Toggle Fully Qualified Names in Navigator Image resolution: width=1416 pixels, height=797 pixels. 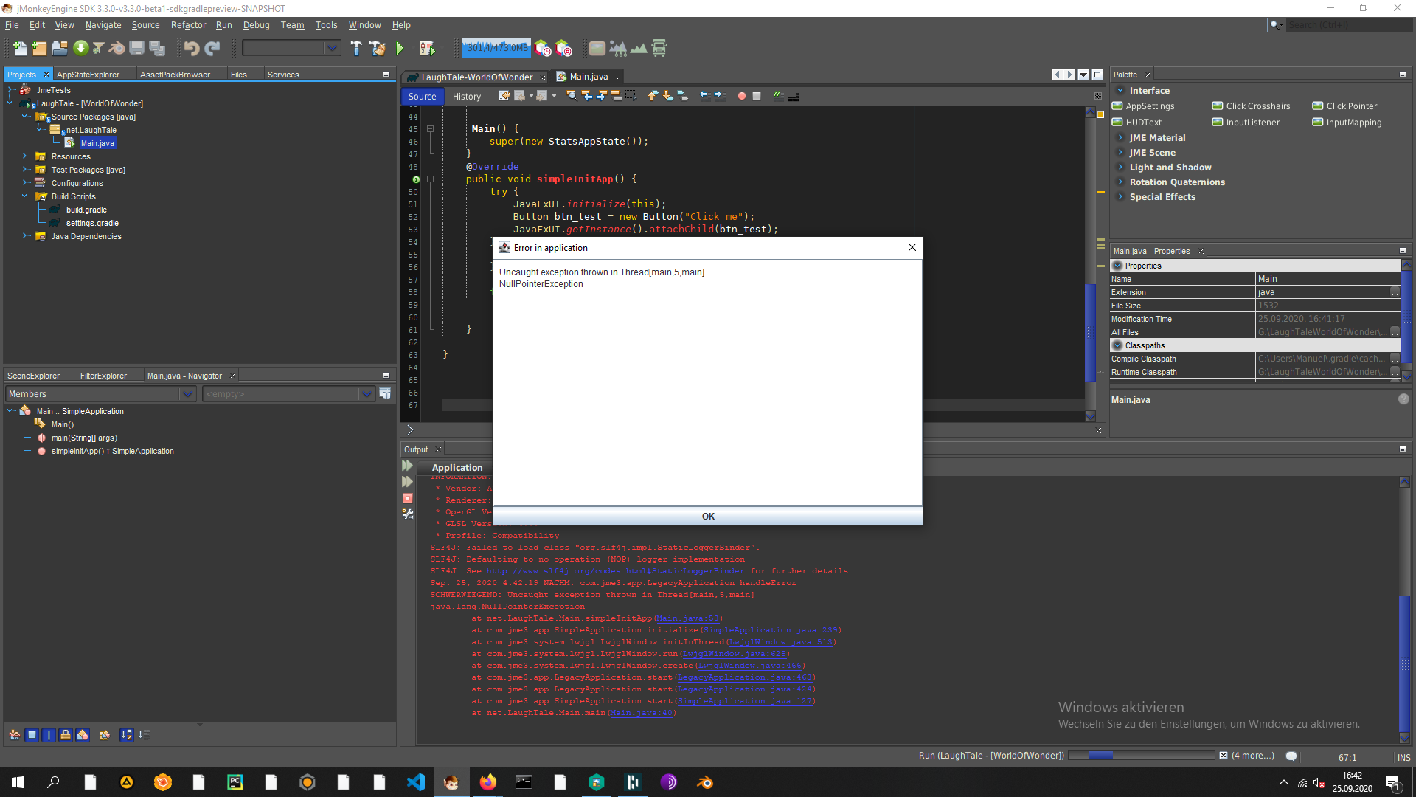(105, 735)
